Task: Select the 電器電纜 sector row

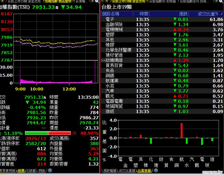Action: pos(162,101)
